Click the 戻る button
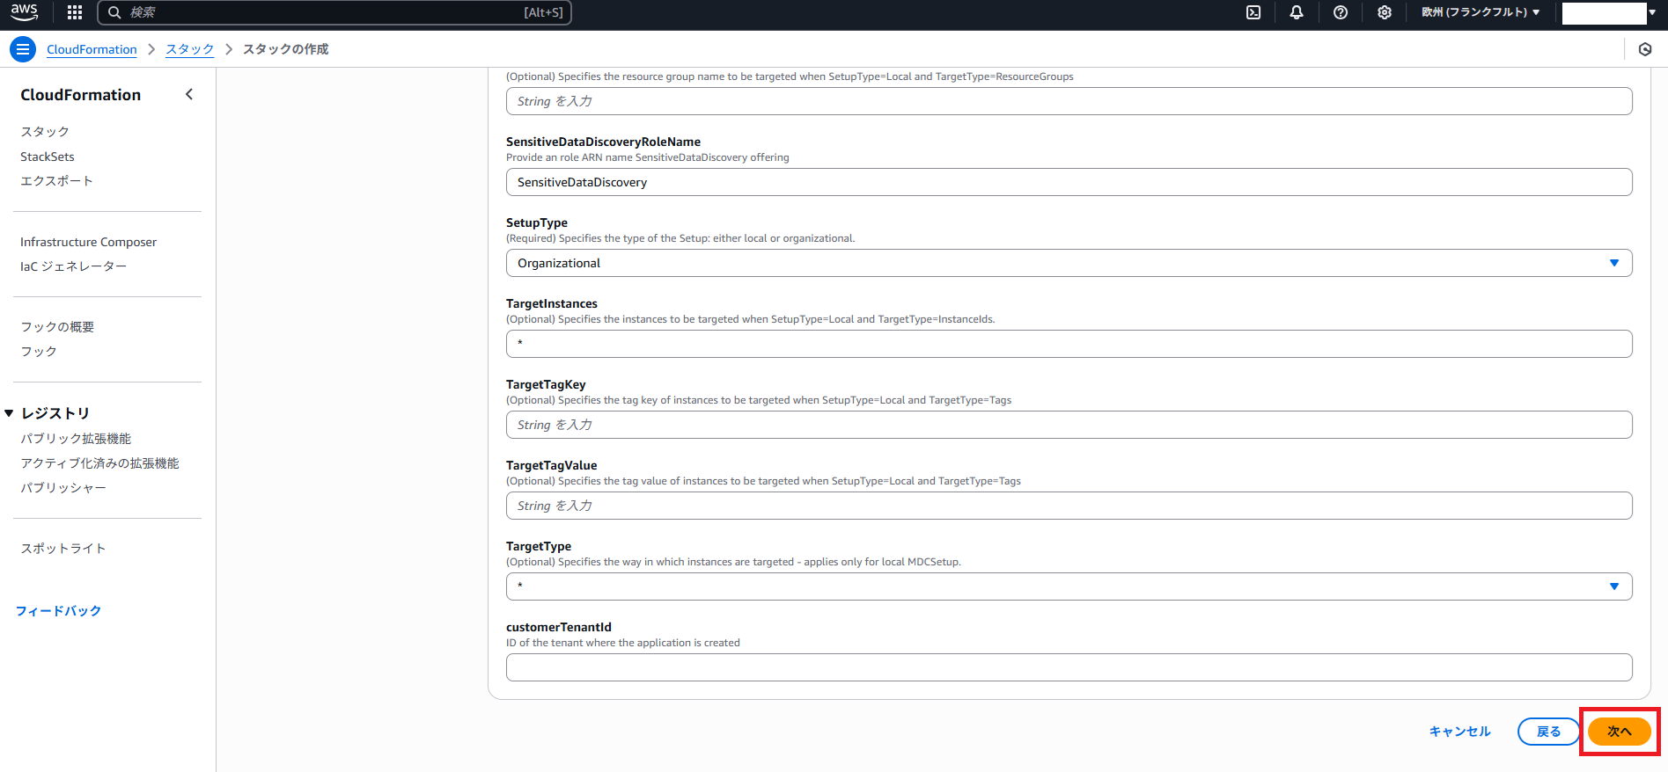The image size is (1668, 772). point(1548,732)
